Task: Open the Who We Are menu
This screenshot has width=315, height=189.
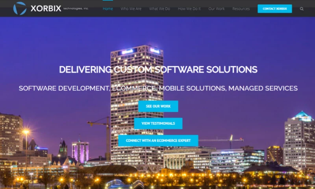Action: tap(131, 9)
